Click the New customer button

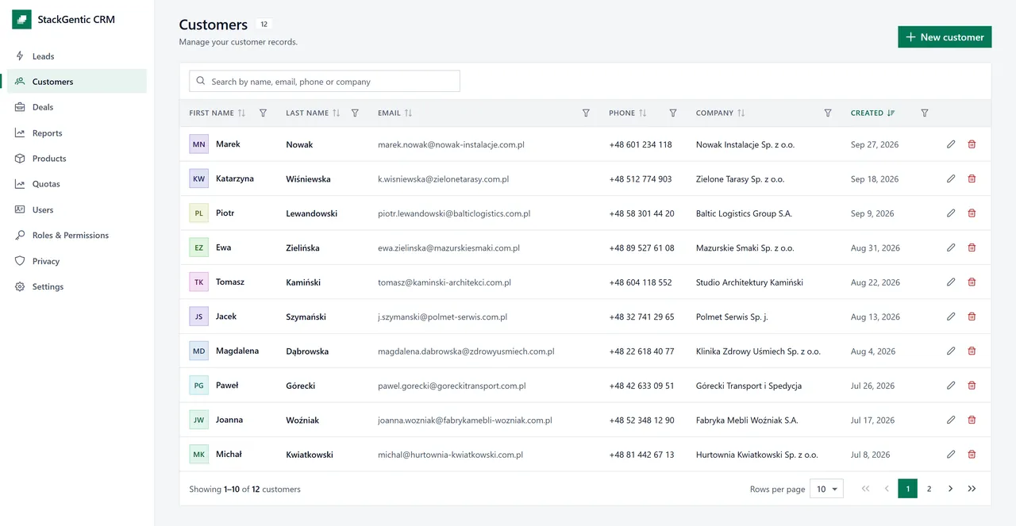tap(945, 37)
